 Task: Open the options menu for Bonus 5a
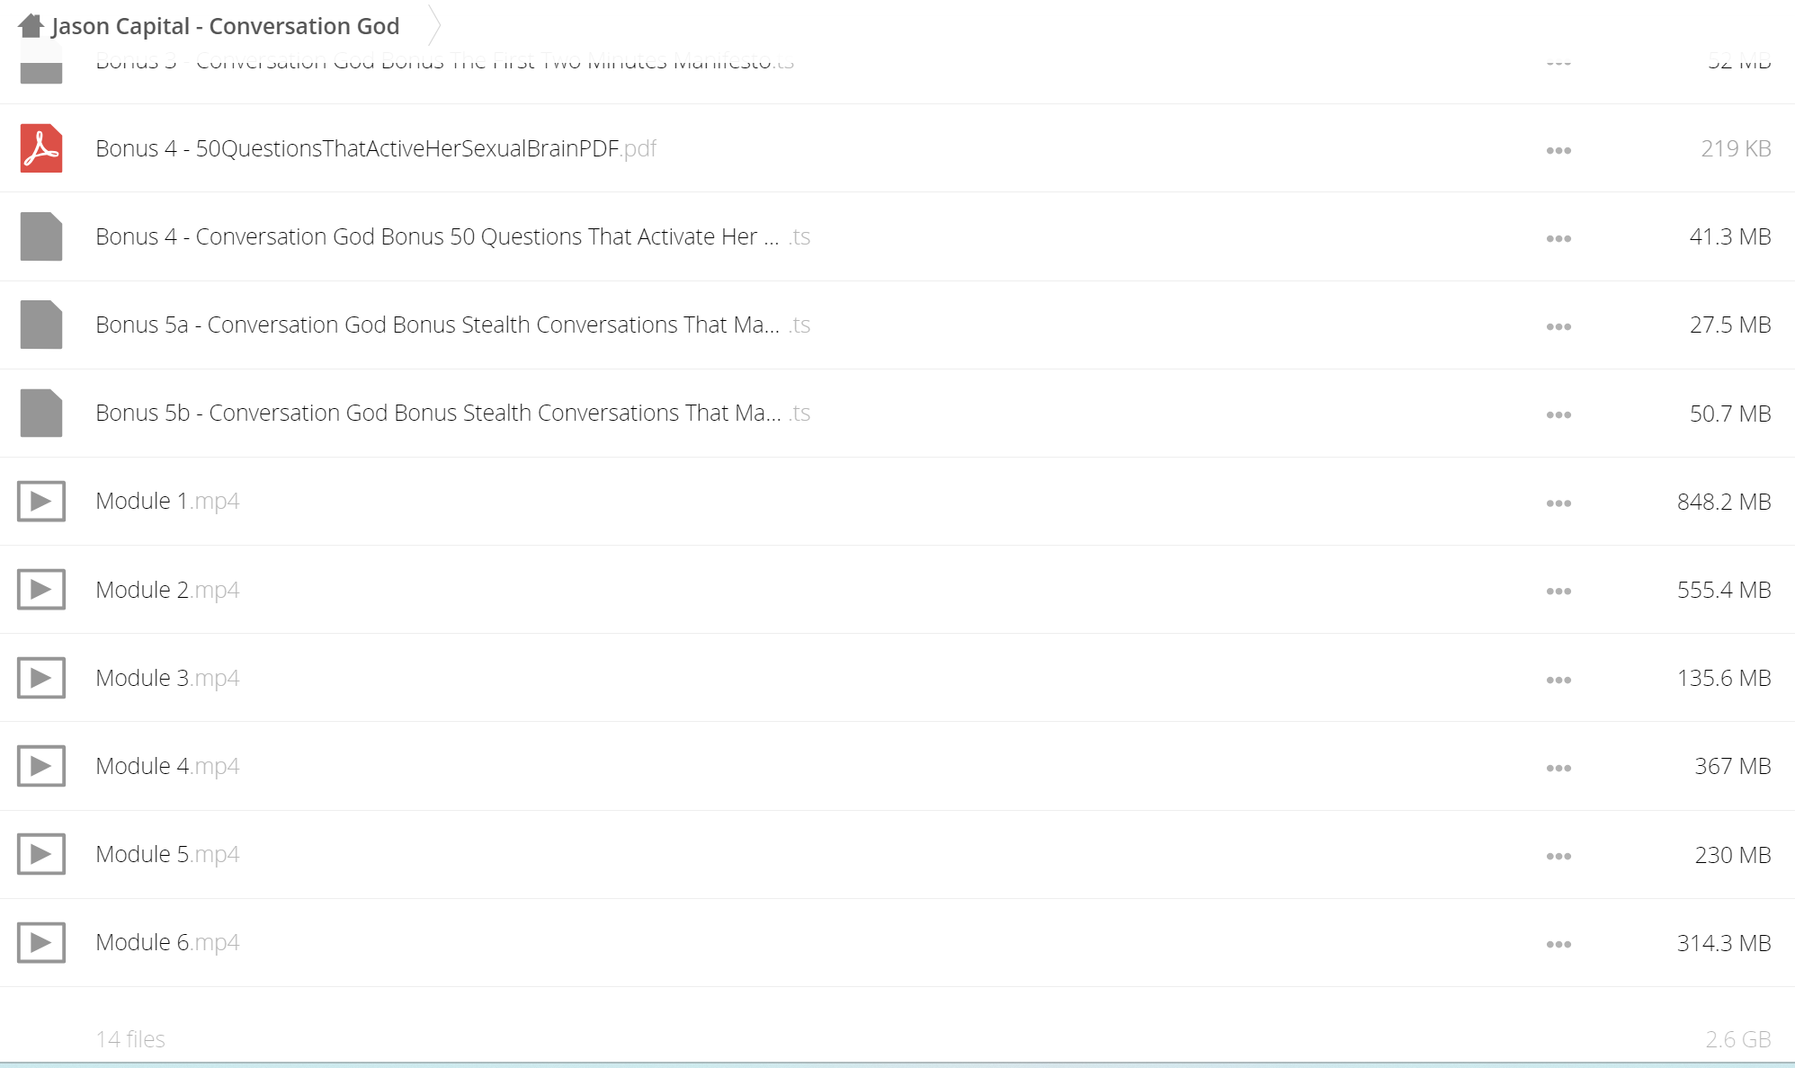click(x=1558, y=326)
